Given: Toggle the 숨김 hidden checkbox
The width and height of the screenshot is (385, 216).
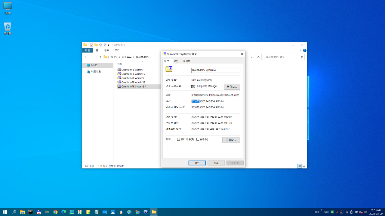Looking at the screenshot, I should pos(198,139).
